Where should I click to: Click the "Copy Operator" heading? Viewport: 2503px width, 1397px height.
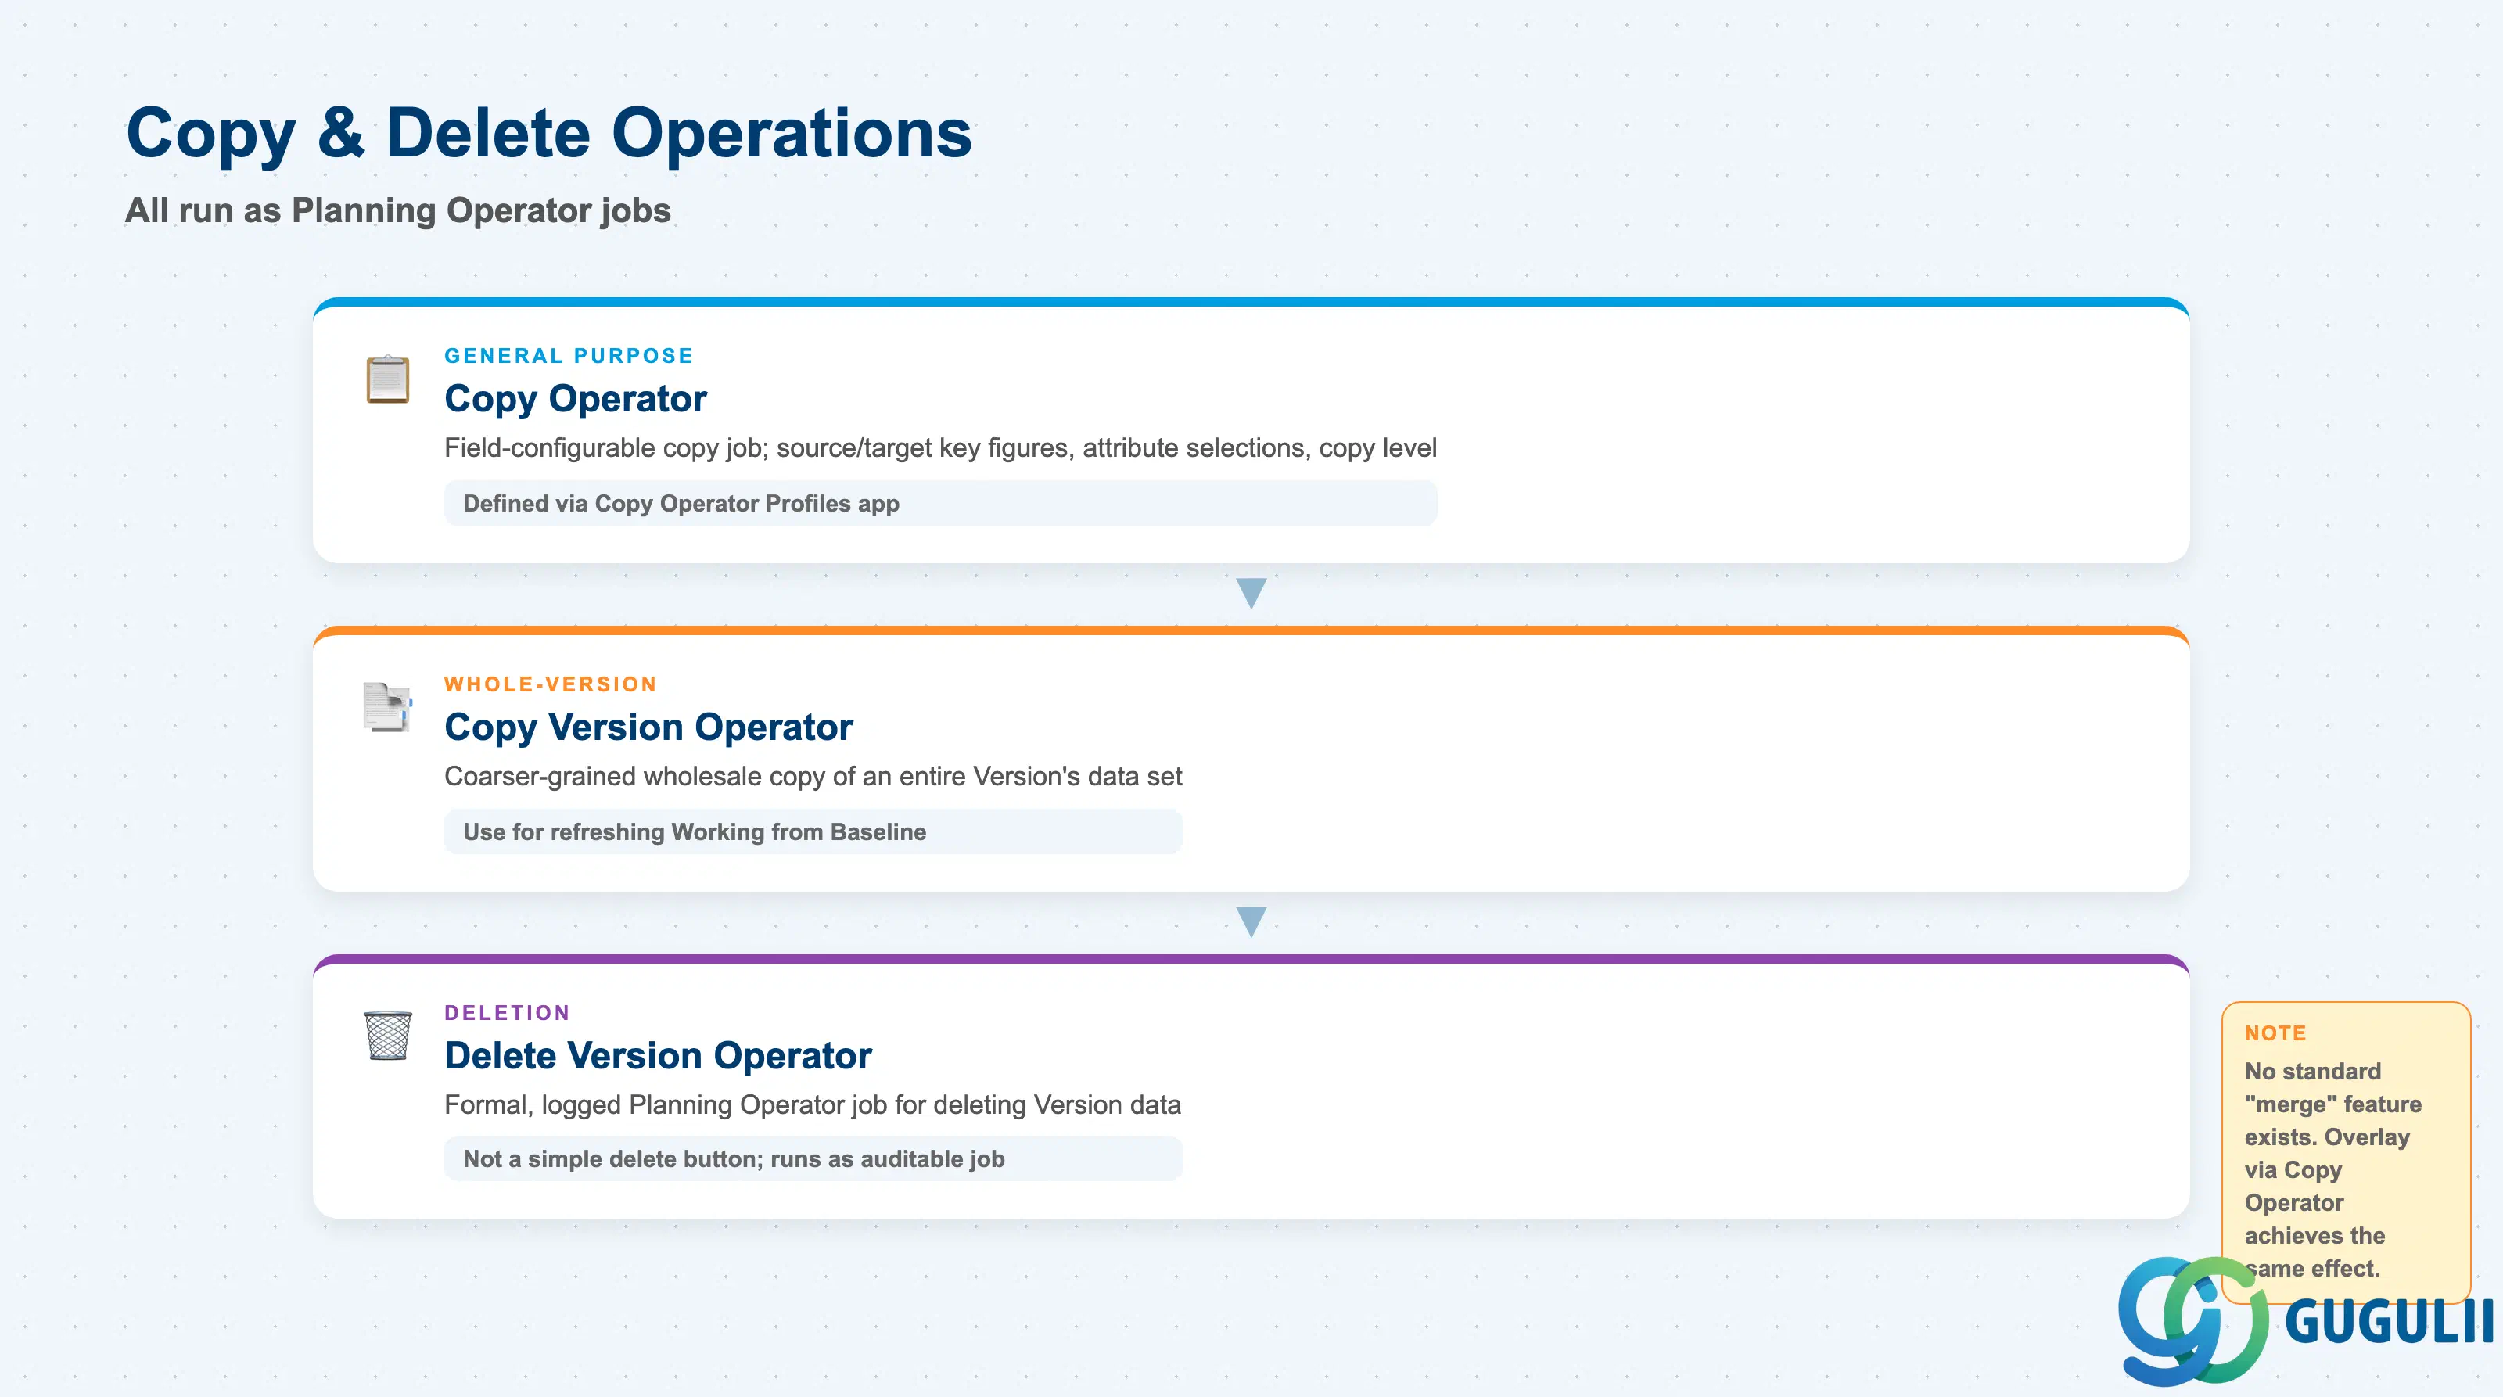575,398
